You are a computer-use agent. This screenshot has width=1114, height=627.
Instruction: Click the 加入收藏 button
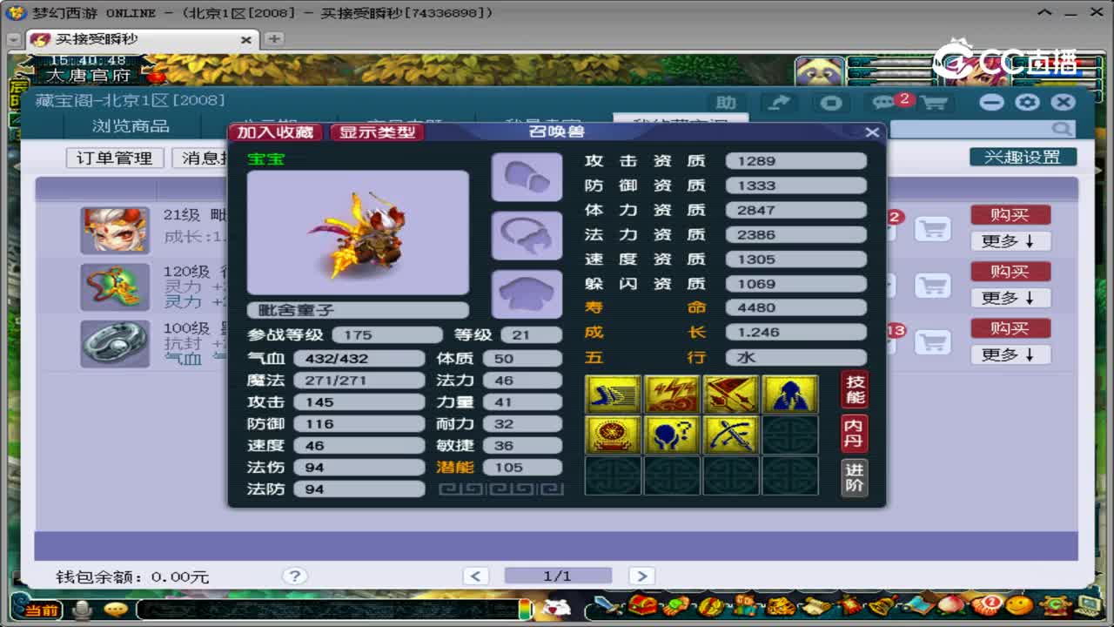tap(276, 132)
